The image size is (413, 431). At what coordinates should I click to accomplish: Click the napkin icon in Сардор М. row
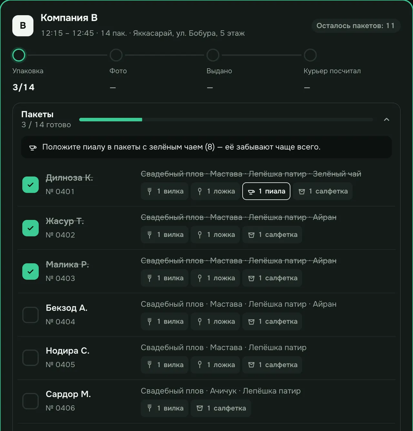point(200,408)
